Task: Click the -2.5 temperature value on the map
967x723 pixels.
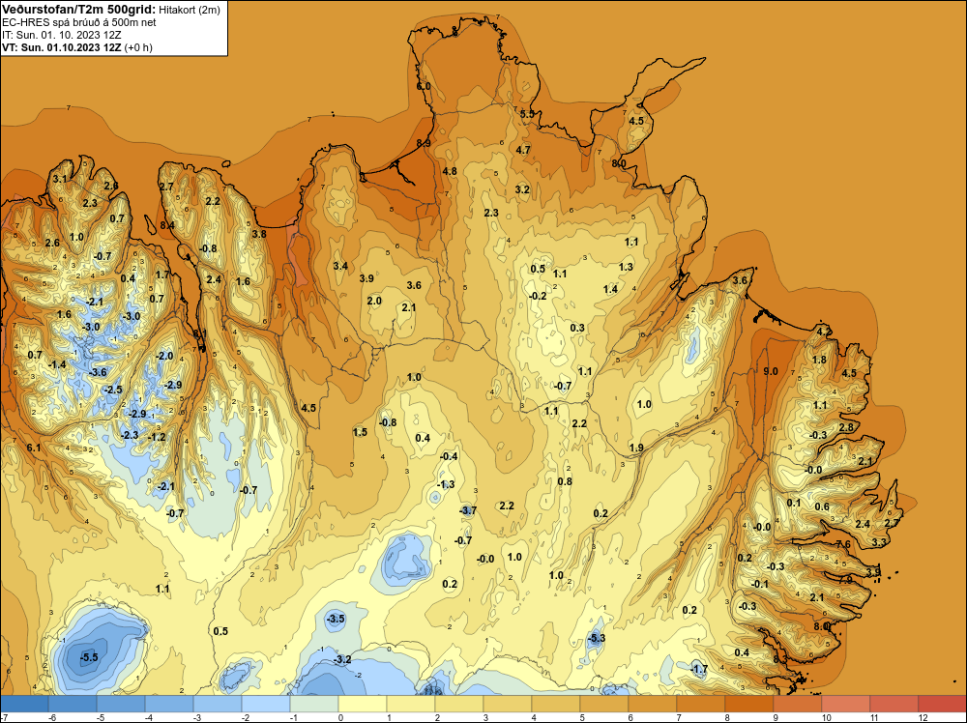Action: coord(113,390)
